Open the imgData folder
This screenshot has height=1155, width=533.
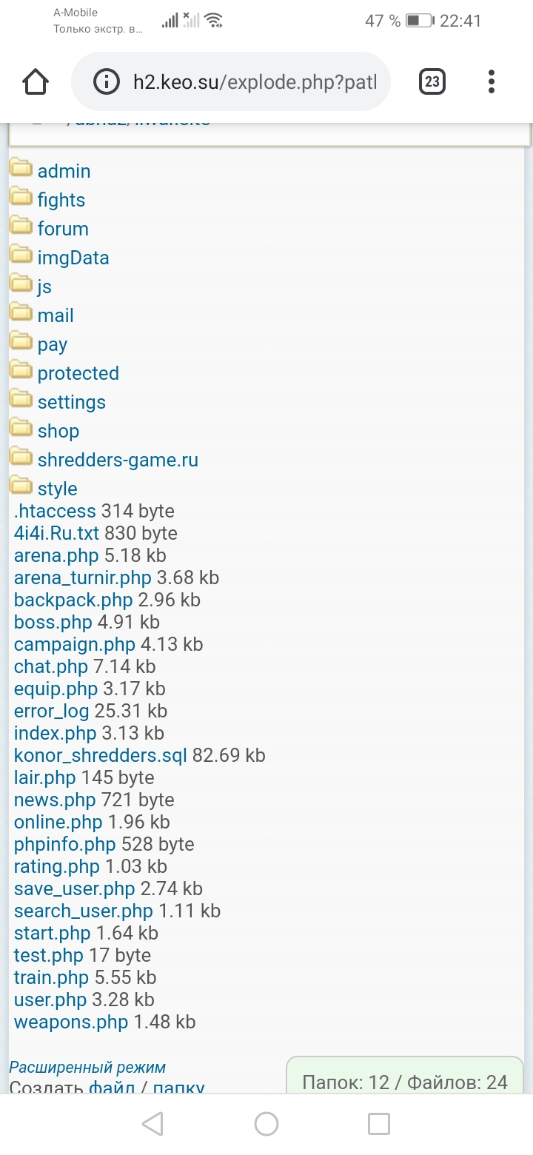(x=73, y=258)
